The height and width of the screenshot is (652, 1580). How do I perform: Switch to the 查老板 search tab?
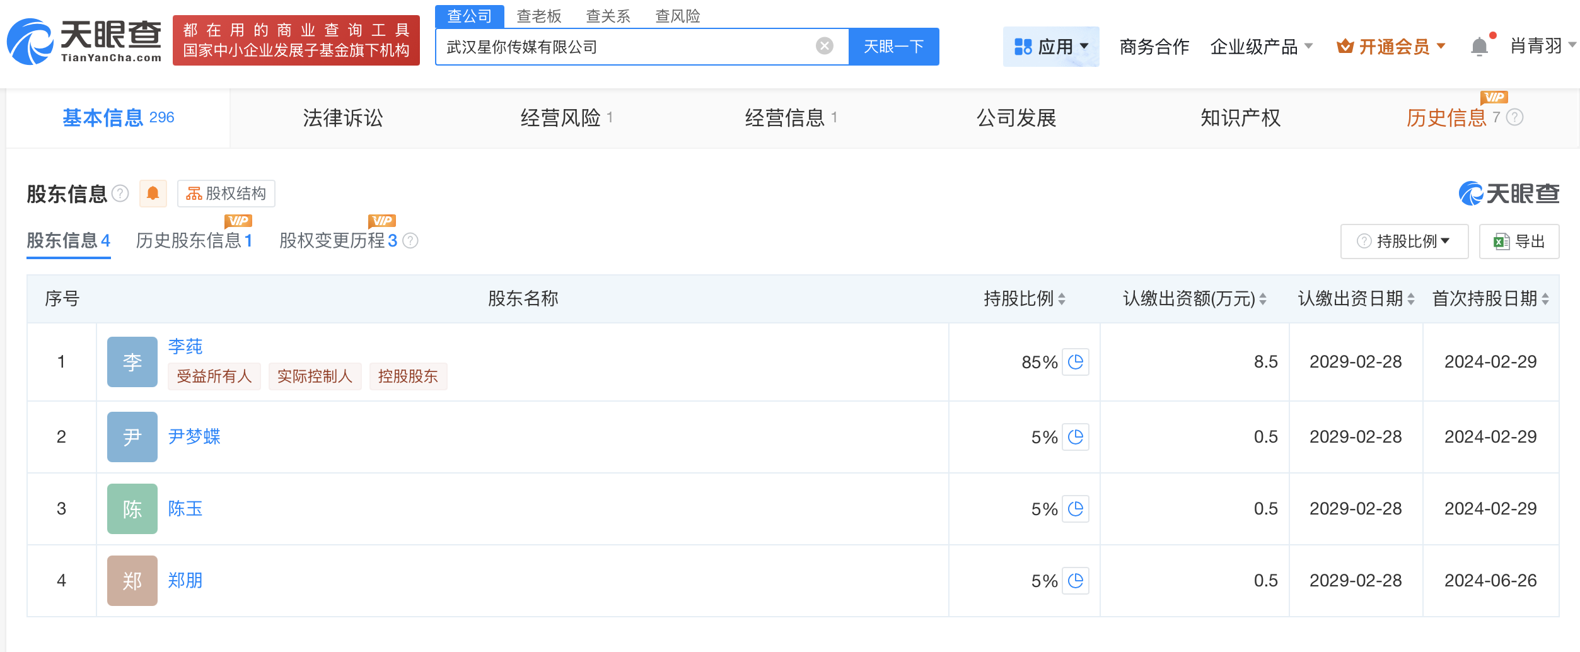(539, 16)
